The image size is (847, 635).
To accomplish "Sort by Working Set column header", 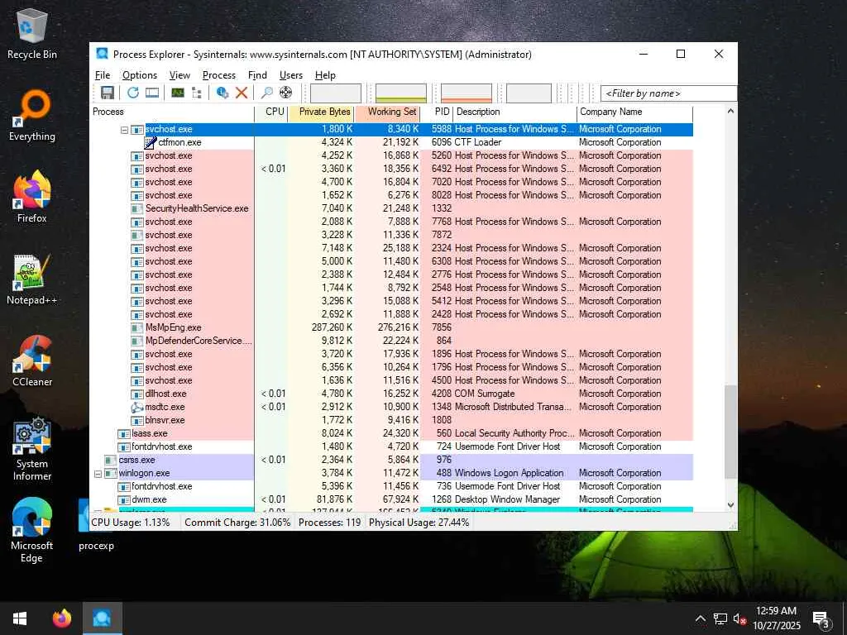I will point(388,112).
